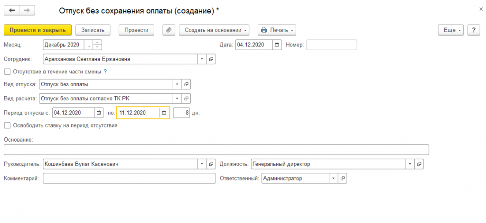Open employee record icon next to Сотрудник

coord(211,59)
